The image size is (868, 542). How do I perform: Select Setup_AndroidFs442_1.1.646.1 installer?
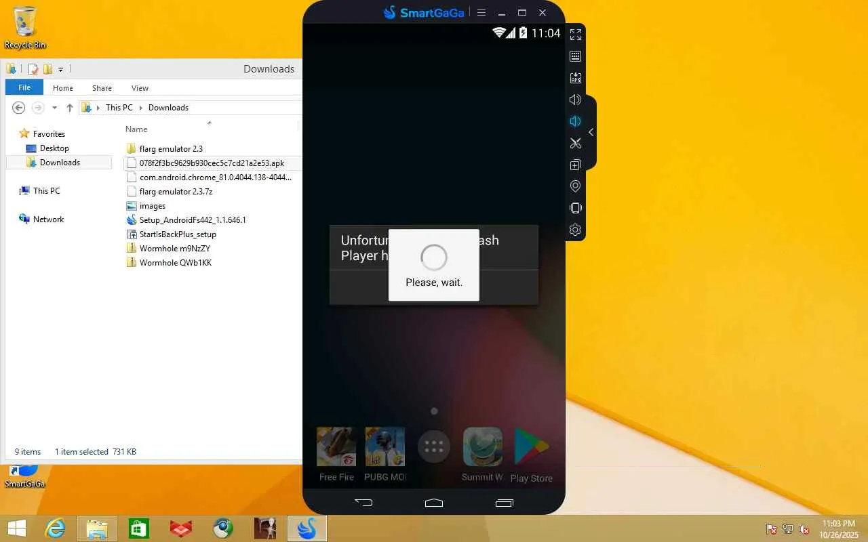193,220
